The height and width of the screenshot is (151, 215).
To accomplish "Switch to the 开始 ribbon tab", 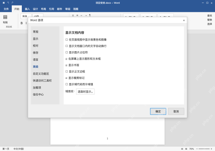I will coord(17,9).
